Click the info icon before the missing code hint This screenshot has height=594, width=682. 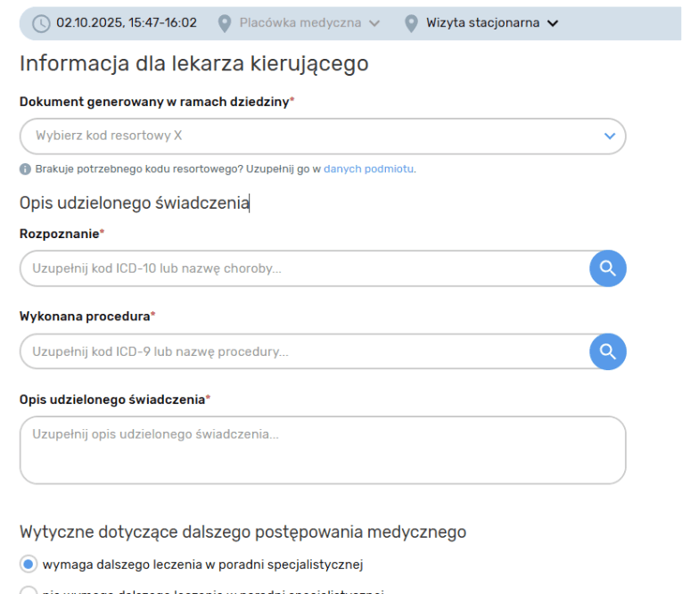(25, 169)
